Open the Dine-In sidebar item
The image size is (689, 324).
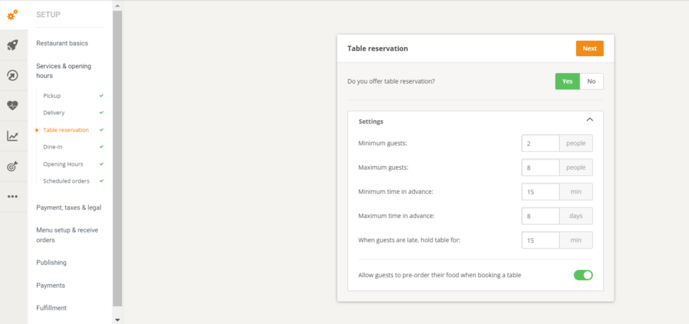tap(53, 147)
